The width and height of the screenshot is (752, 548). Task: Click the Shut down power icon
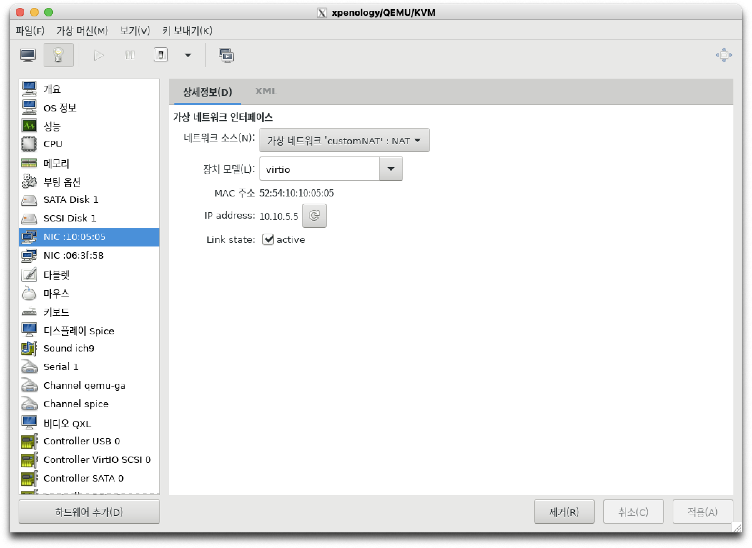160,55
